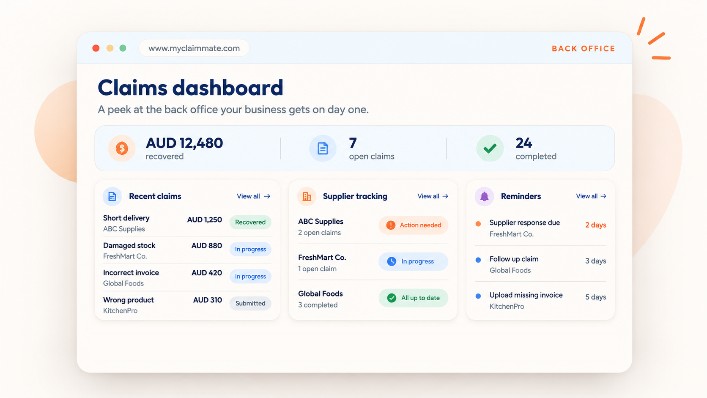This screenshot has height=398, width=707.
Task: Select the Short delivery claim
Action: tap(187, 223)
